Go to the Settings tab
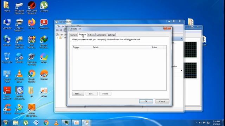 (x=111, y=35)
